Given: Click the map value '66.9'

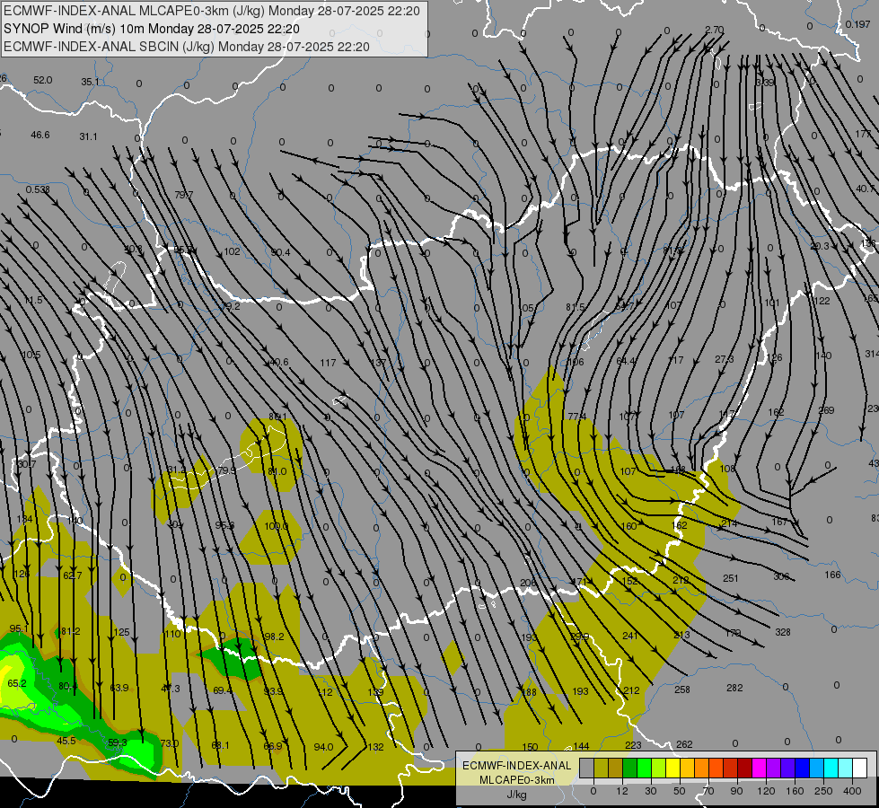Looking at the screenshot, I should click(x=273, y=746).
